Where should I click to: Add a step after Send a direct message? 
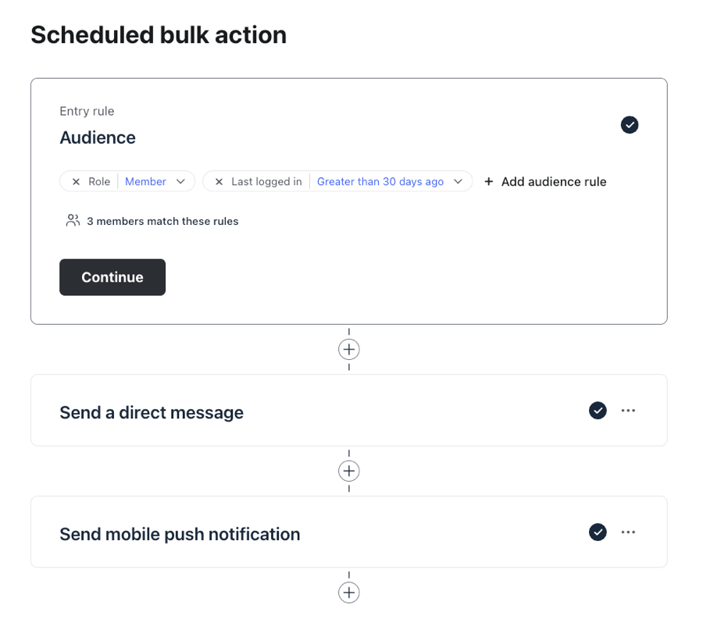coord(349,471)
